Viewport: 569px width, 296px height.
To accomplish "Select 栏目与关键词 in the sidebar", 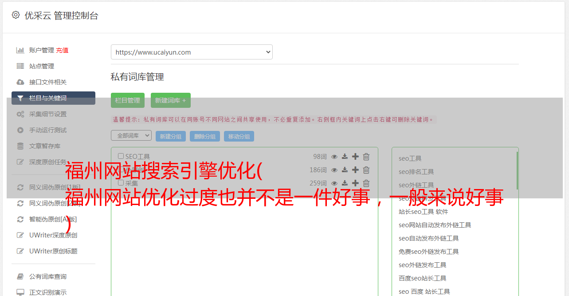I will coord(53,98).
